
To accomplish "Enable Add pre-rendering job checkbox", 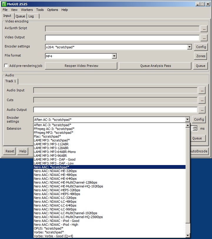I will click(6, 66).
